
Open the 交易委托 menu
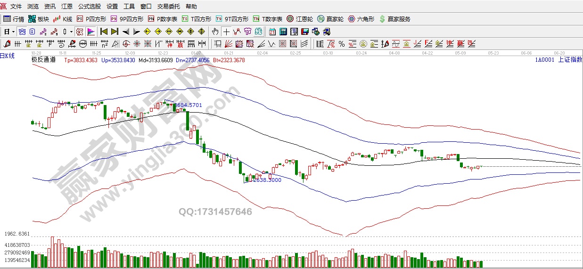pos(169,7)
